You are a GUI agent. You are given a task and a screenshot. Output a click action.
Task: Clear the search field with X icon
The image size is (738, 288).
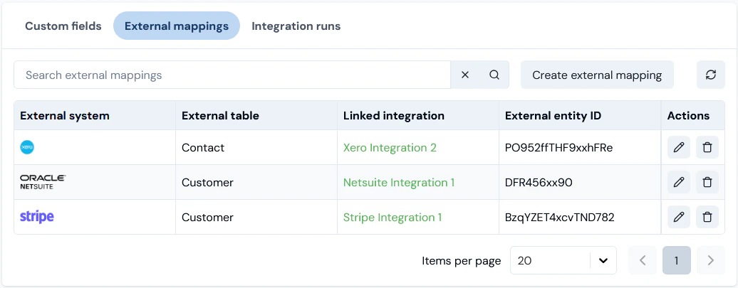click(465, 75)
